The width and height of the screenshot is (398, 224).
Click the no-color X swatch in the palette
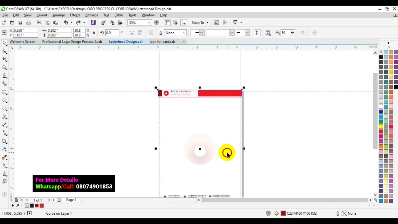[x=381, y=52]
